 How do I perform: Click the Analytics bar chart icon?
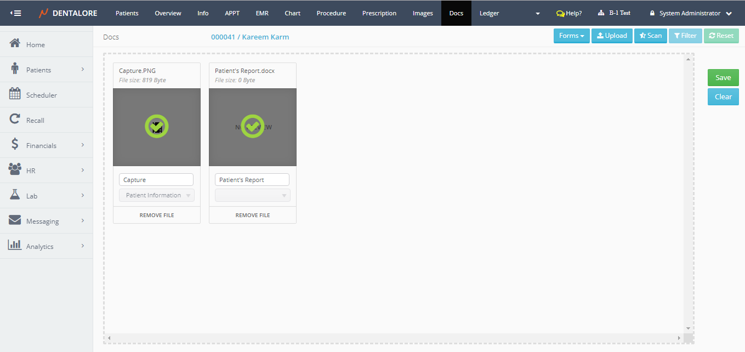[15, 246]
